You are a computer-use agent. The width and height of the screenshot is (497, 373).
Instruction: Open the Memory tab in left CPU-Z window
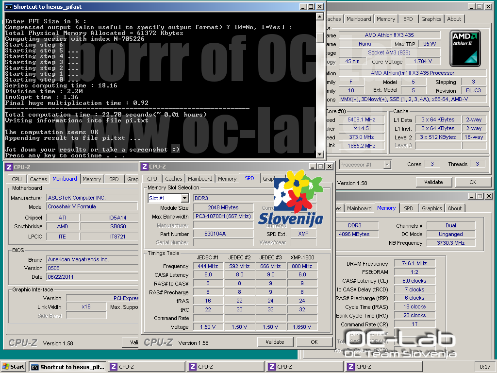click(92, 179)
